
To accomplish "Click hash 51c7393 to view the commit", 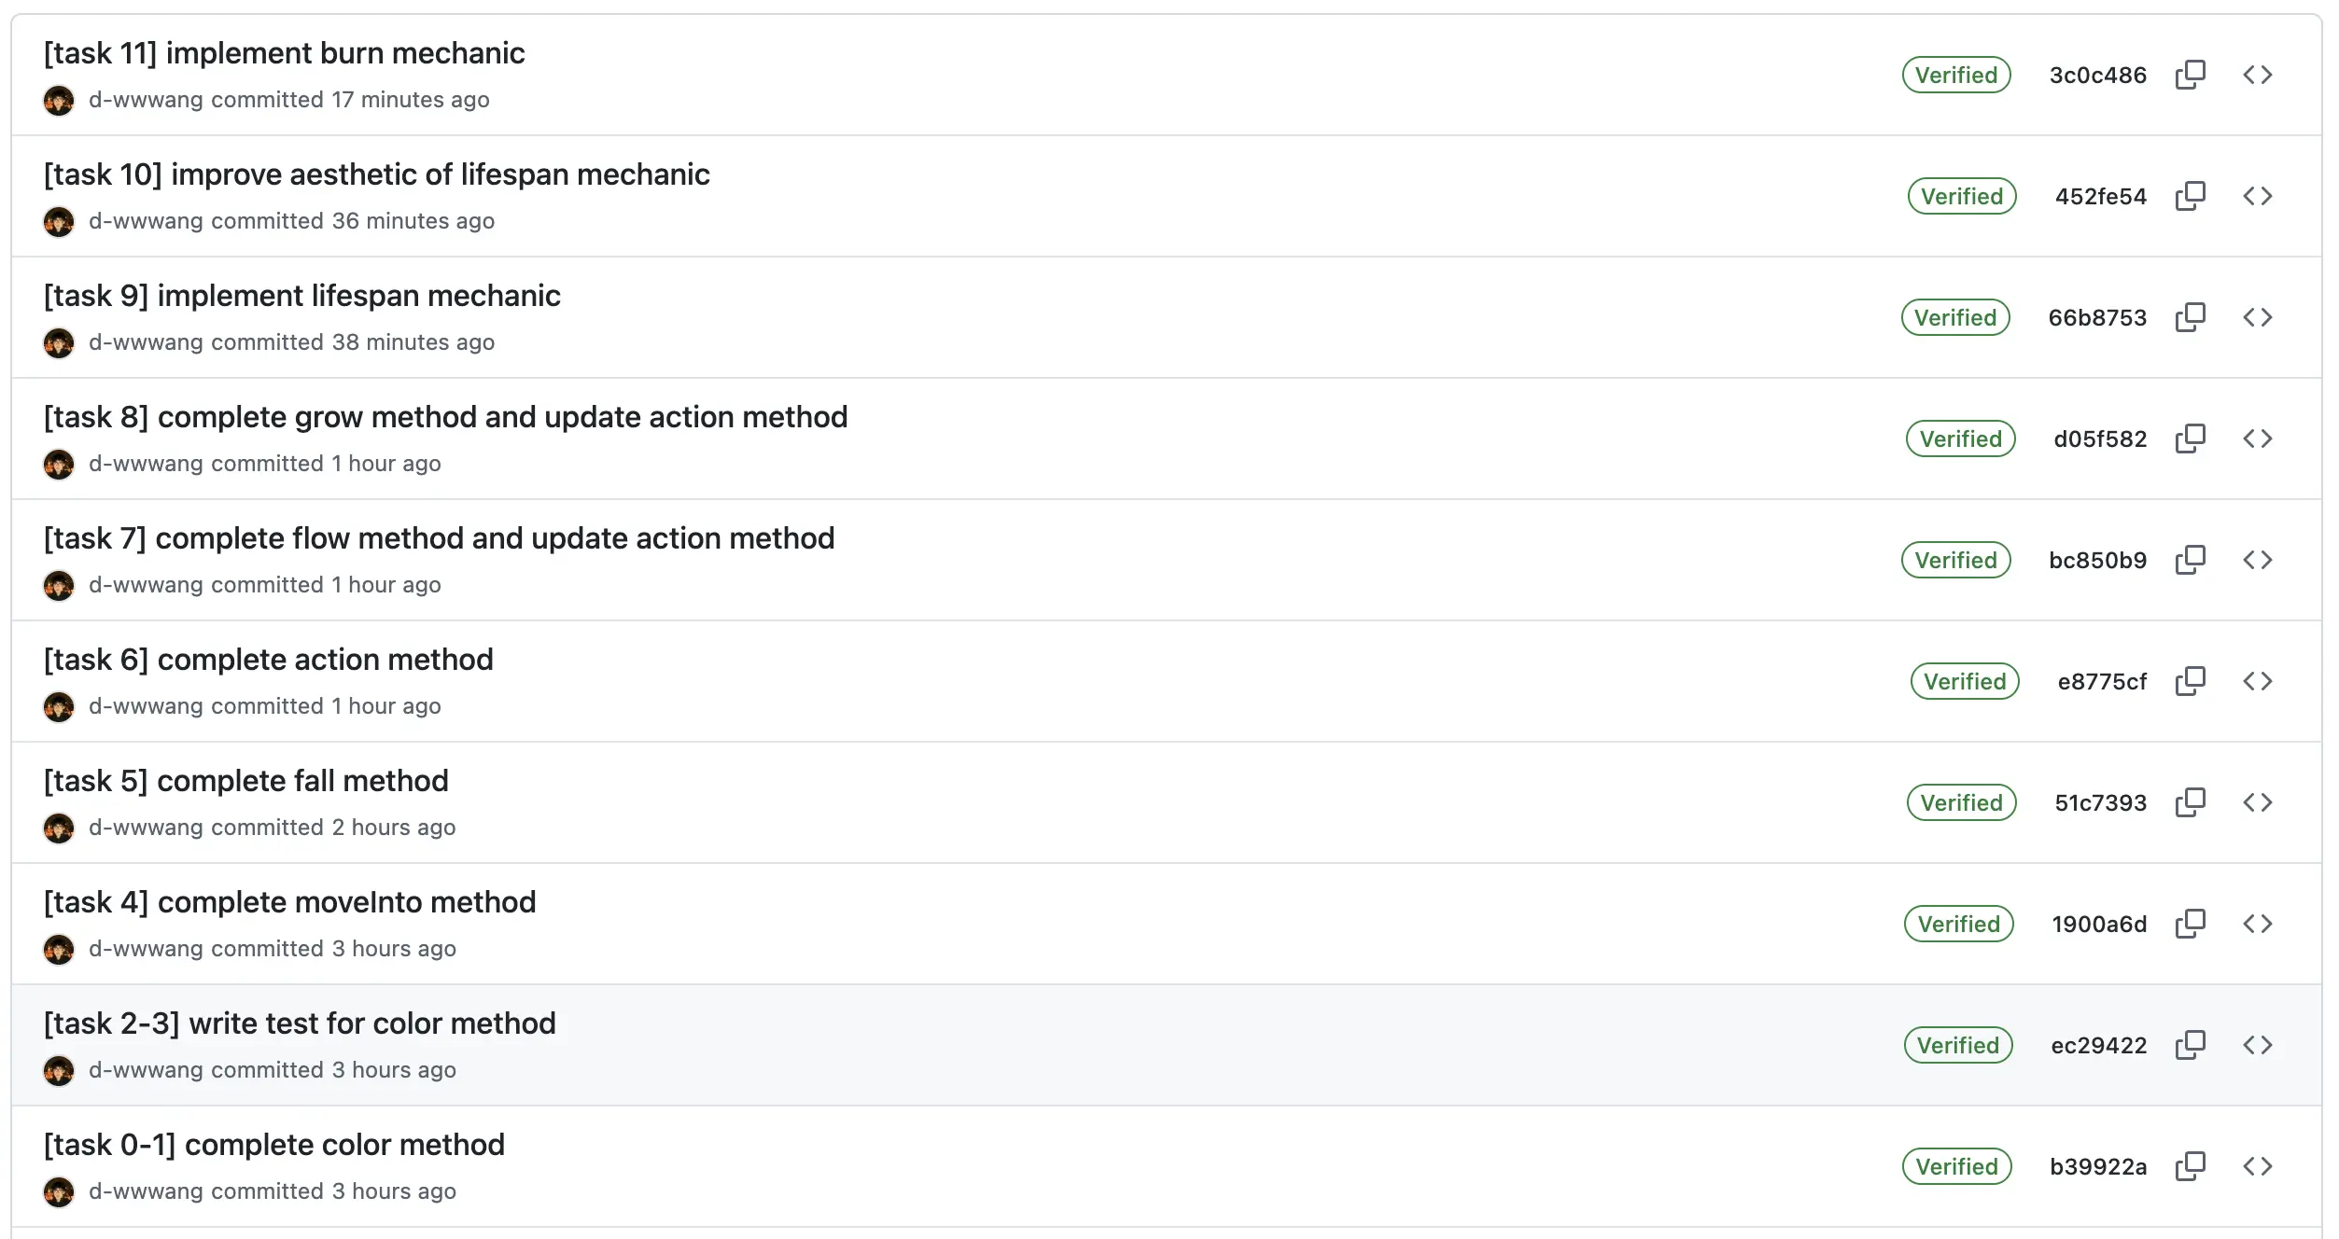I will pos(2098,801).
